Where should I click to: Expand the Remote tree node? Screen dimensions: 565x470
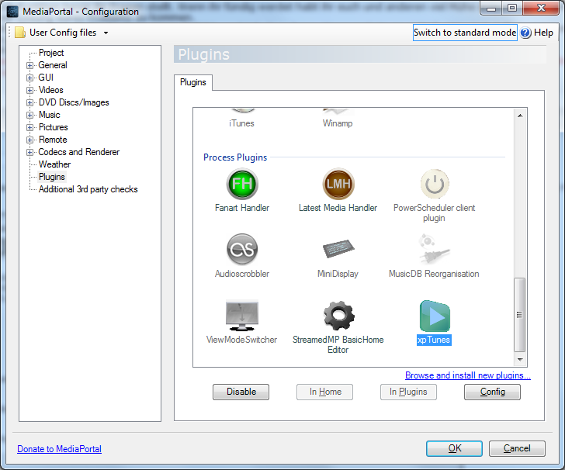(x=30, y=140)
